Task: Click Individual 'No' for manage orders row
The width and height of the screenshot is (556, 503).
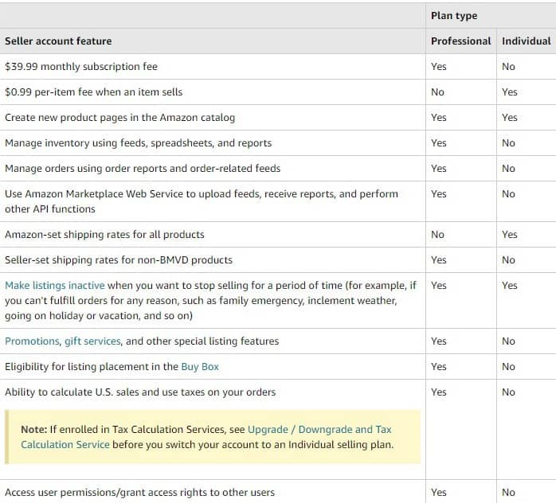Action: pos(508,169)
